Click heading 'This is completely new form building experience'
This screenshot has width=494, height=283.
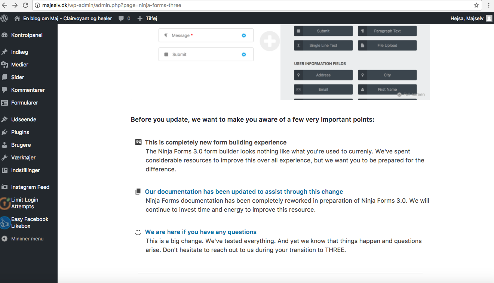[x=216, y=142]
